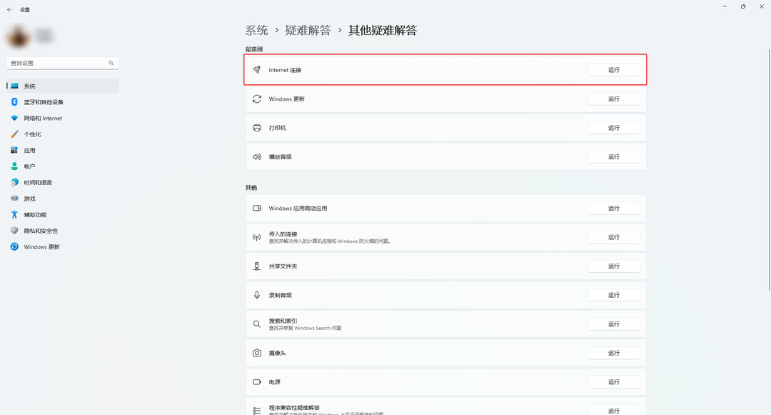Viewport: 771px width, 415px height.
Task: Click the user profile avatar picture
Action: click(18, 37)
